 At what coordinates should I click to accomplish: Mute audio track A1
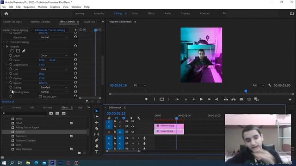click(133, 138)
